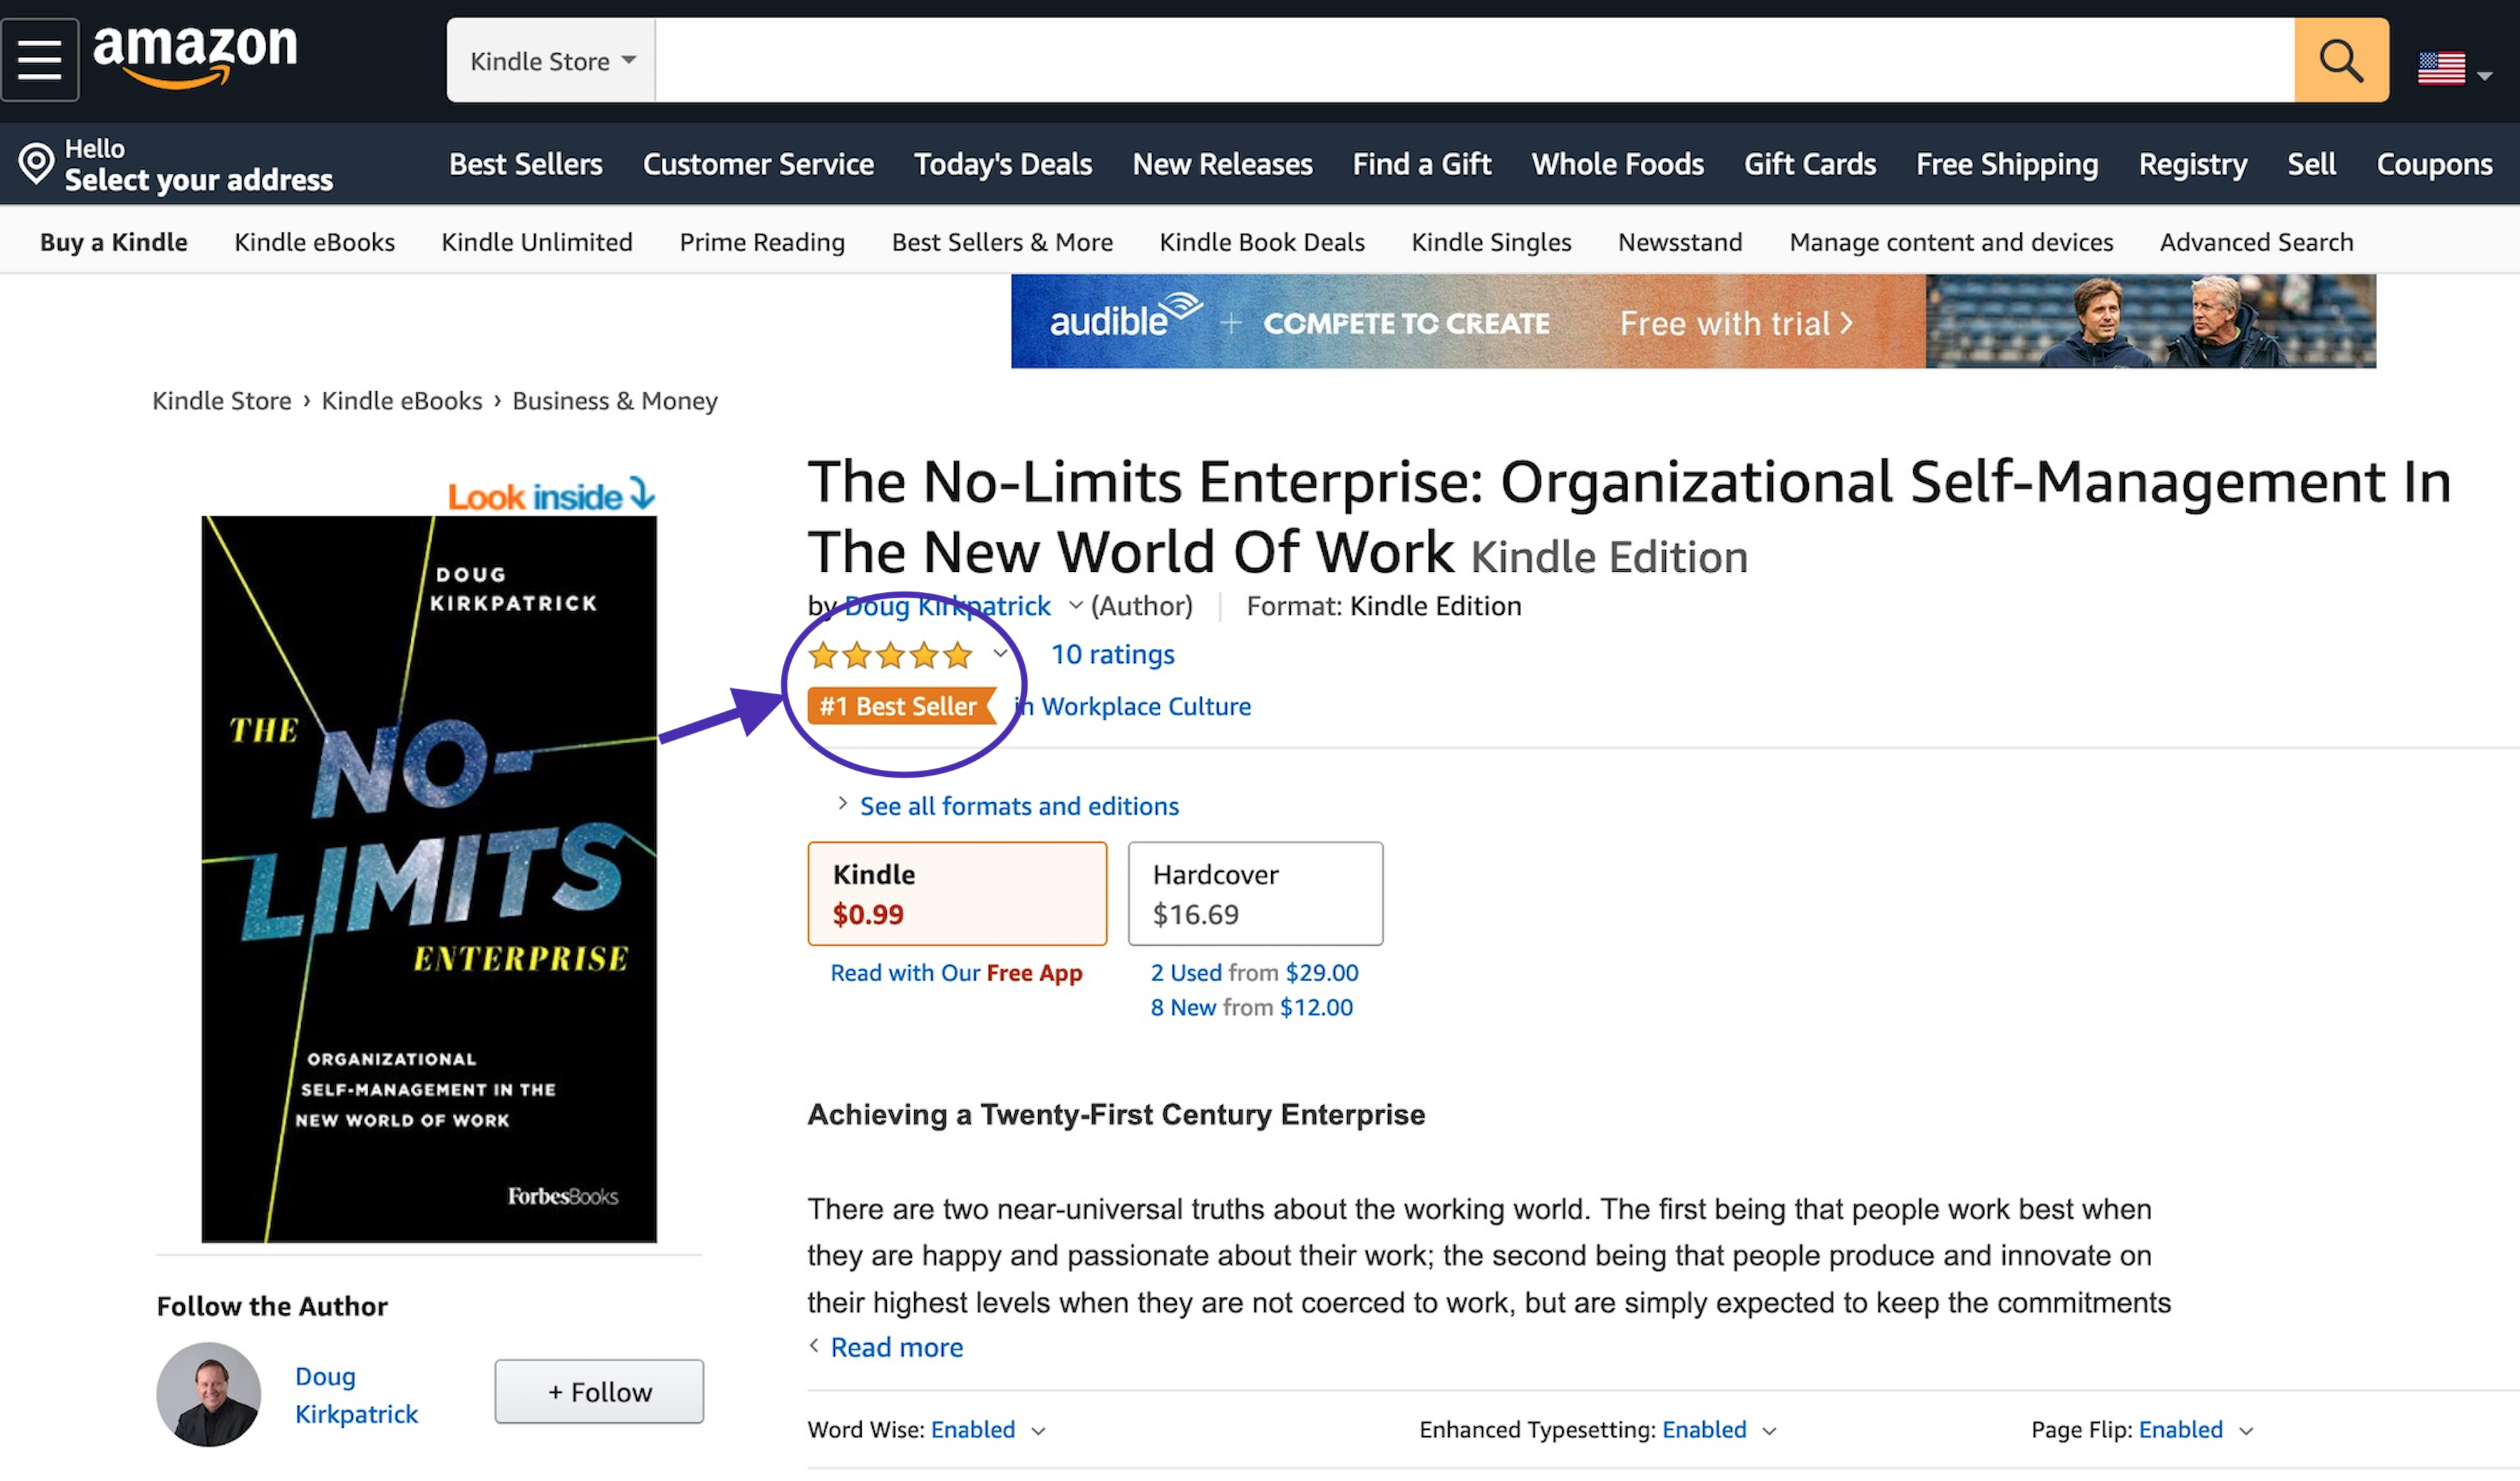Open Today's Deals in navigation bar
This screenshot has height=1481, width=2520.
[1003, 164]
